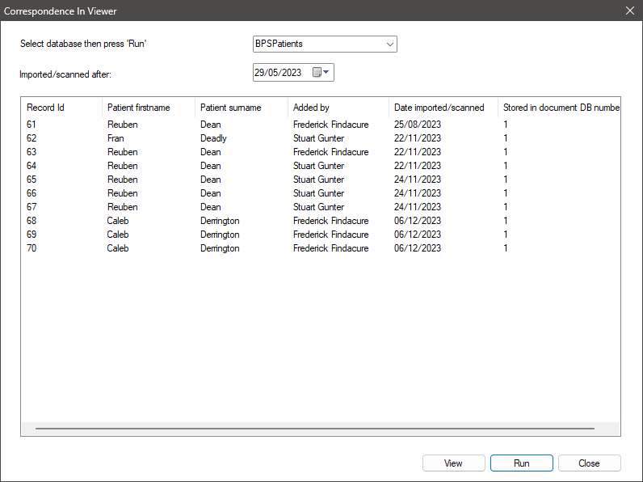Click firstname Reuben in record 66 row
Image resolution: width=643 pixels, height=482 pixels.
click(x=123, y=193)
